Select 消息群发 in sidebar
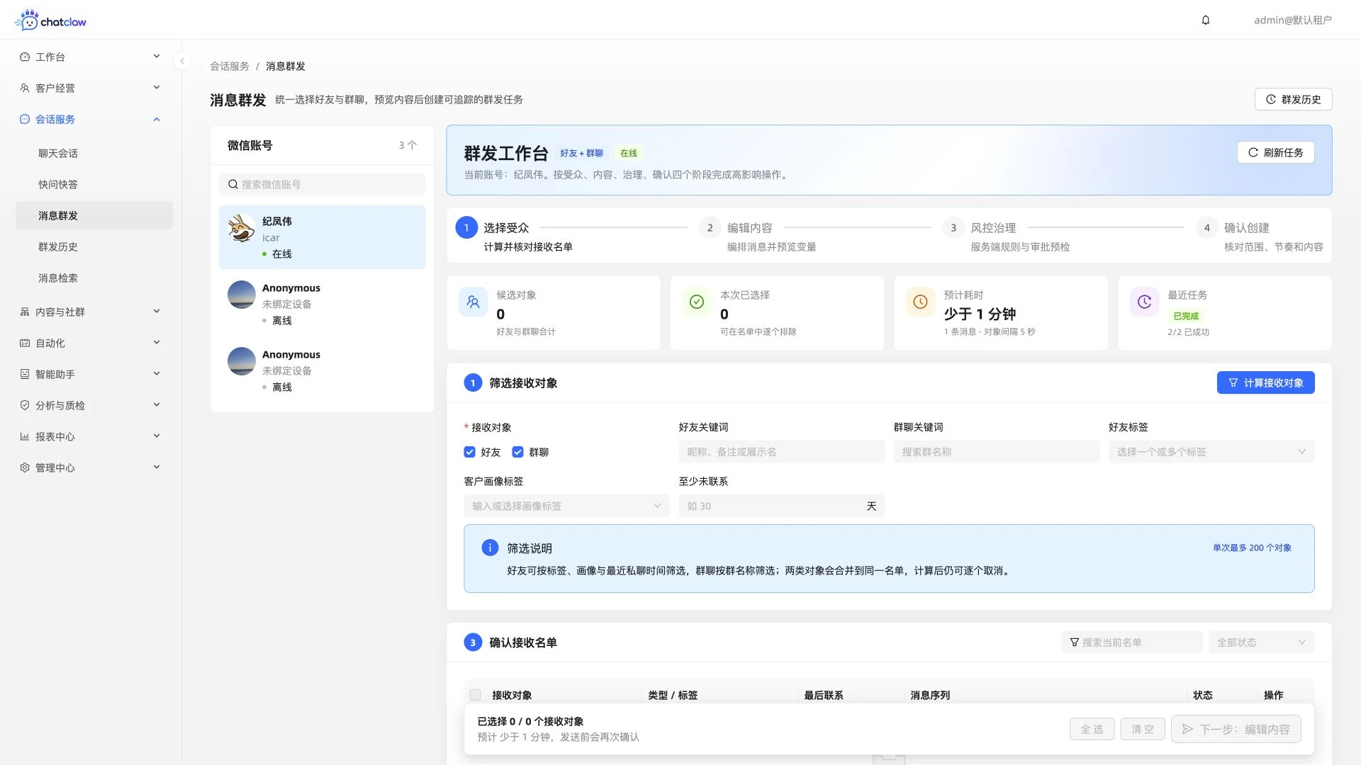 click(x=94, y=215)
